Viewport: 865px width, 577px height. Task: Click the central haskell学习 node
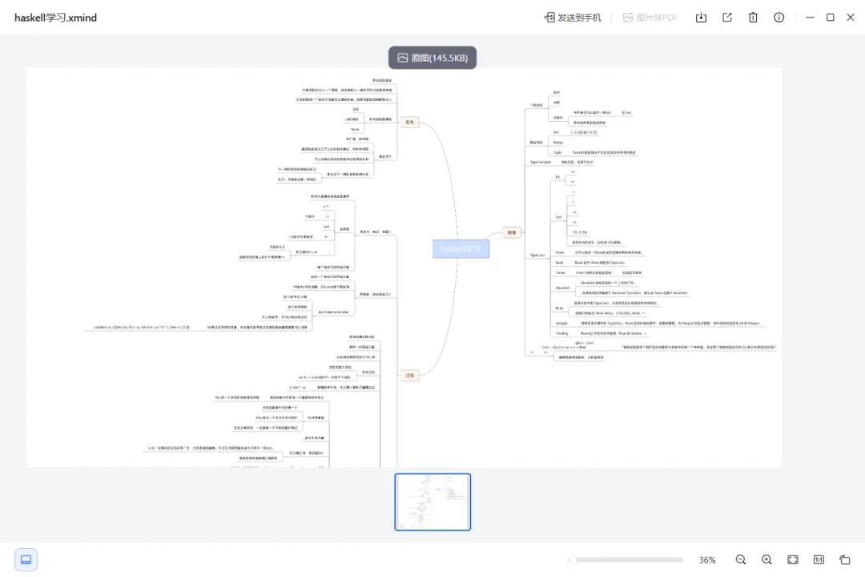pos(461,248)
